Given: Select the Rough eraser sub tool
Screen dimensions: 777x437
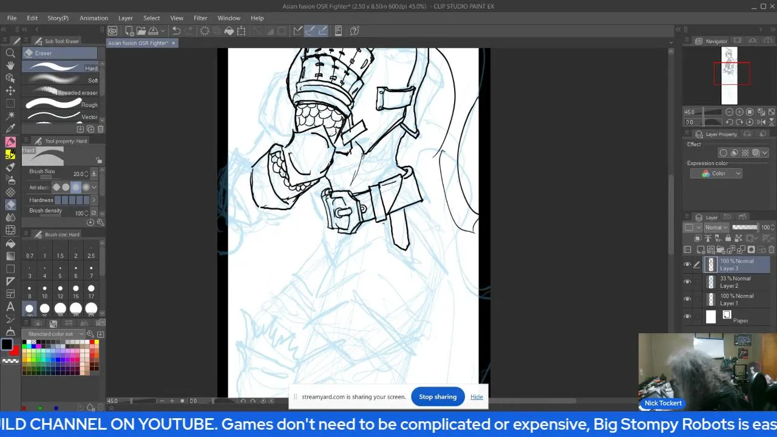Looking at the screenshot, I should point(61,104).
